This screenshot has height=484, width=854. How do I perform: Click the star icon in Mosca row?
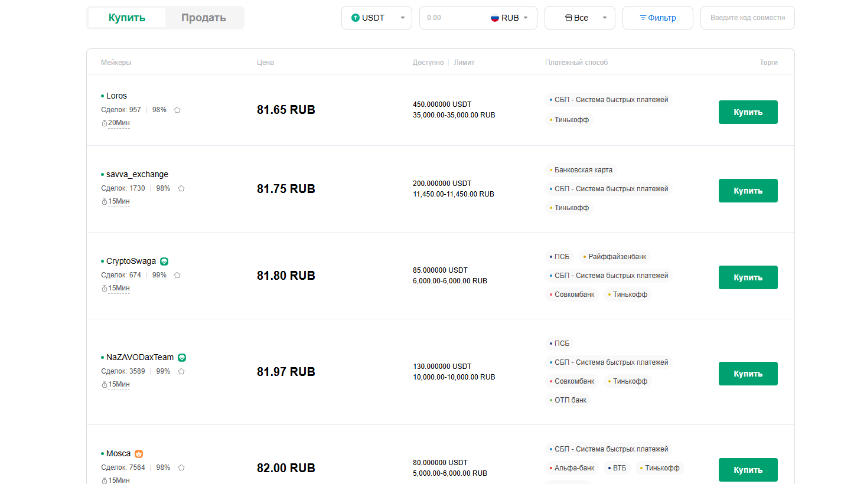(181, 467)
